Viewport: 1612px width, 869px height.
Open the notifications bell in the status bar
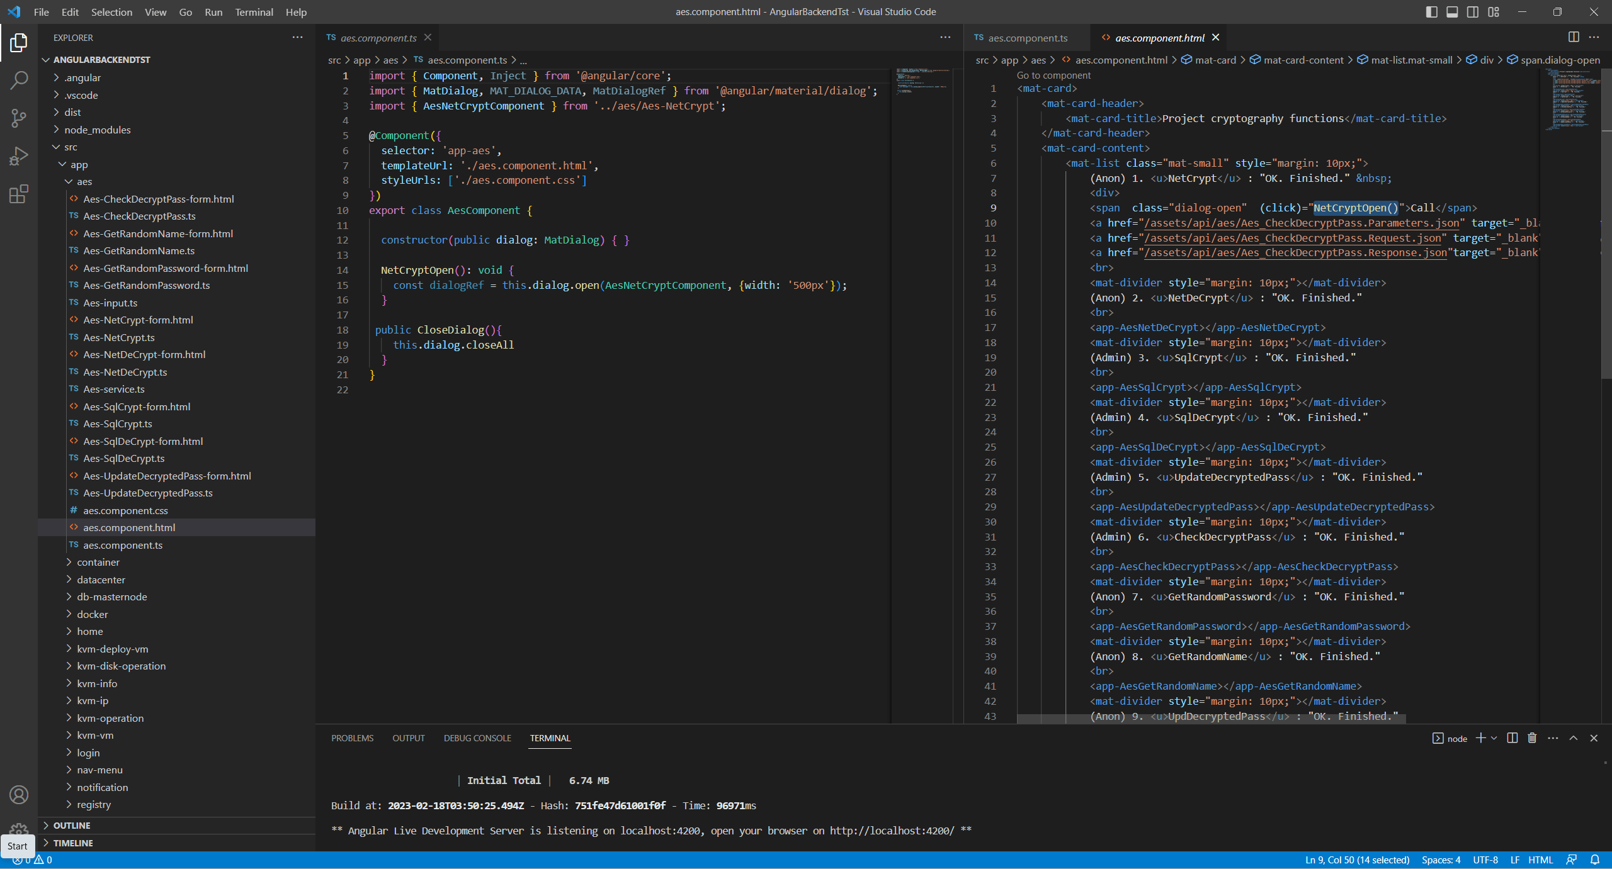tap(1595, 859)
